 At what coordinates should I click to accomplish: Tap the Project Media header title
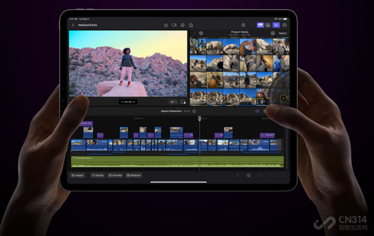click(x=240, y=32)
